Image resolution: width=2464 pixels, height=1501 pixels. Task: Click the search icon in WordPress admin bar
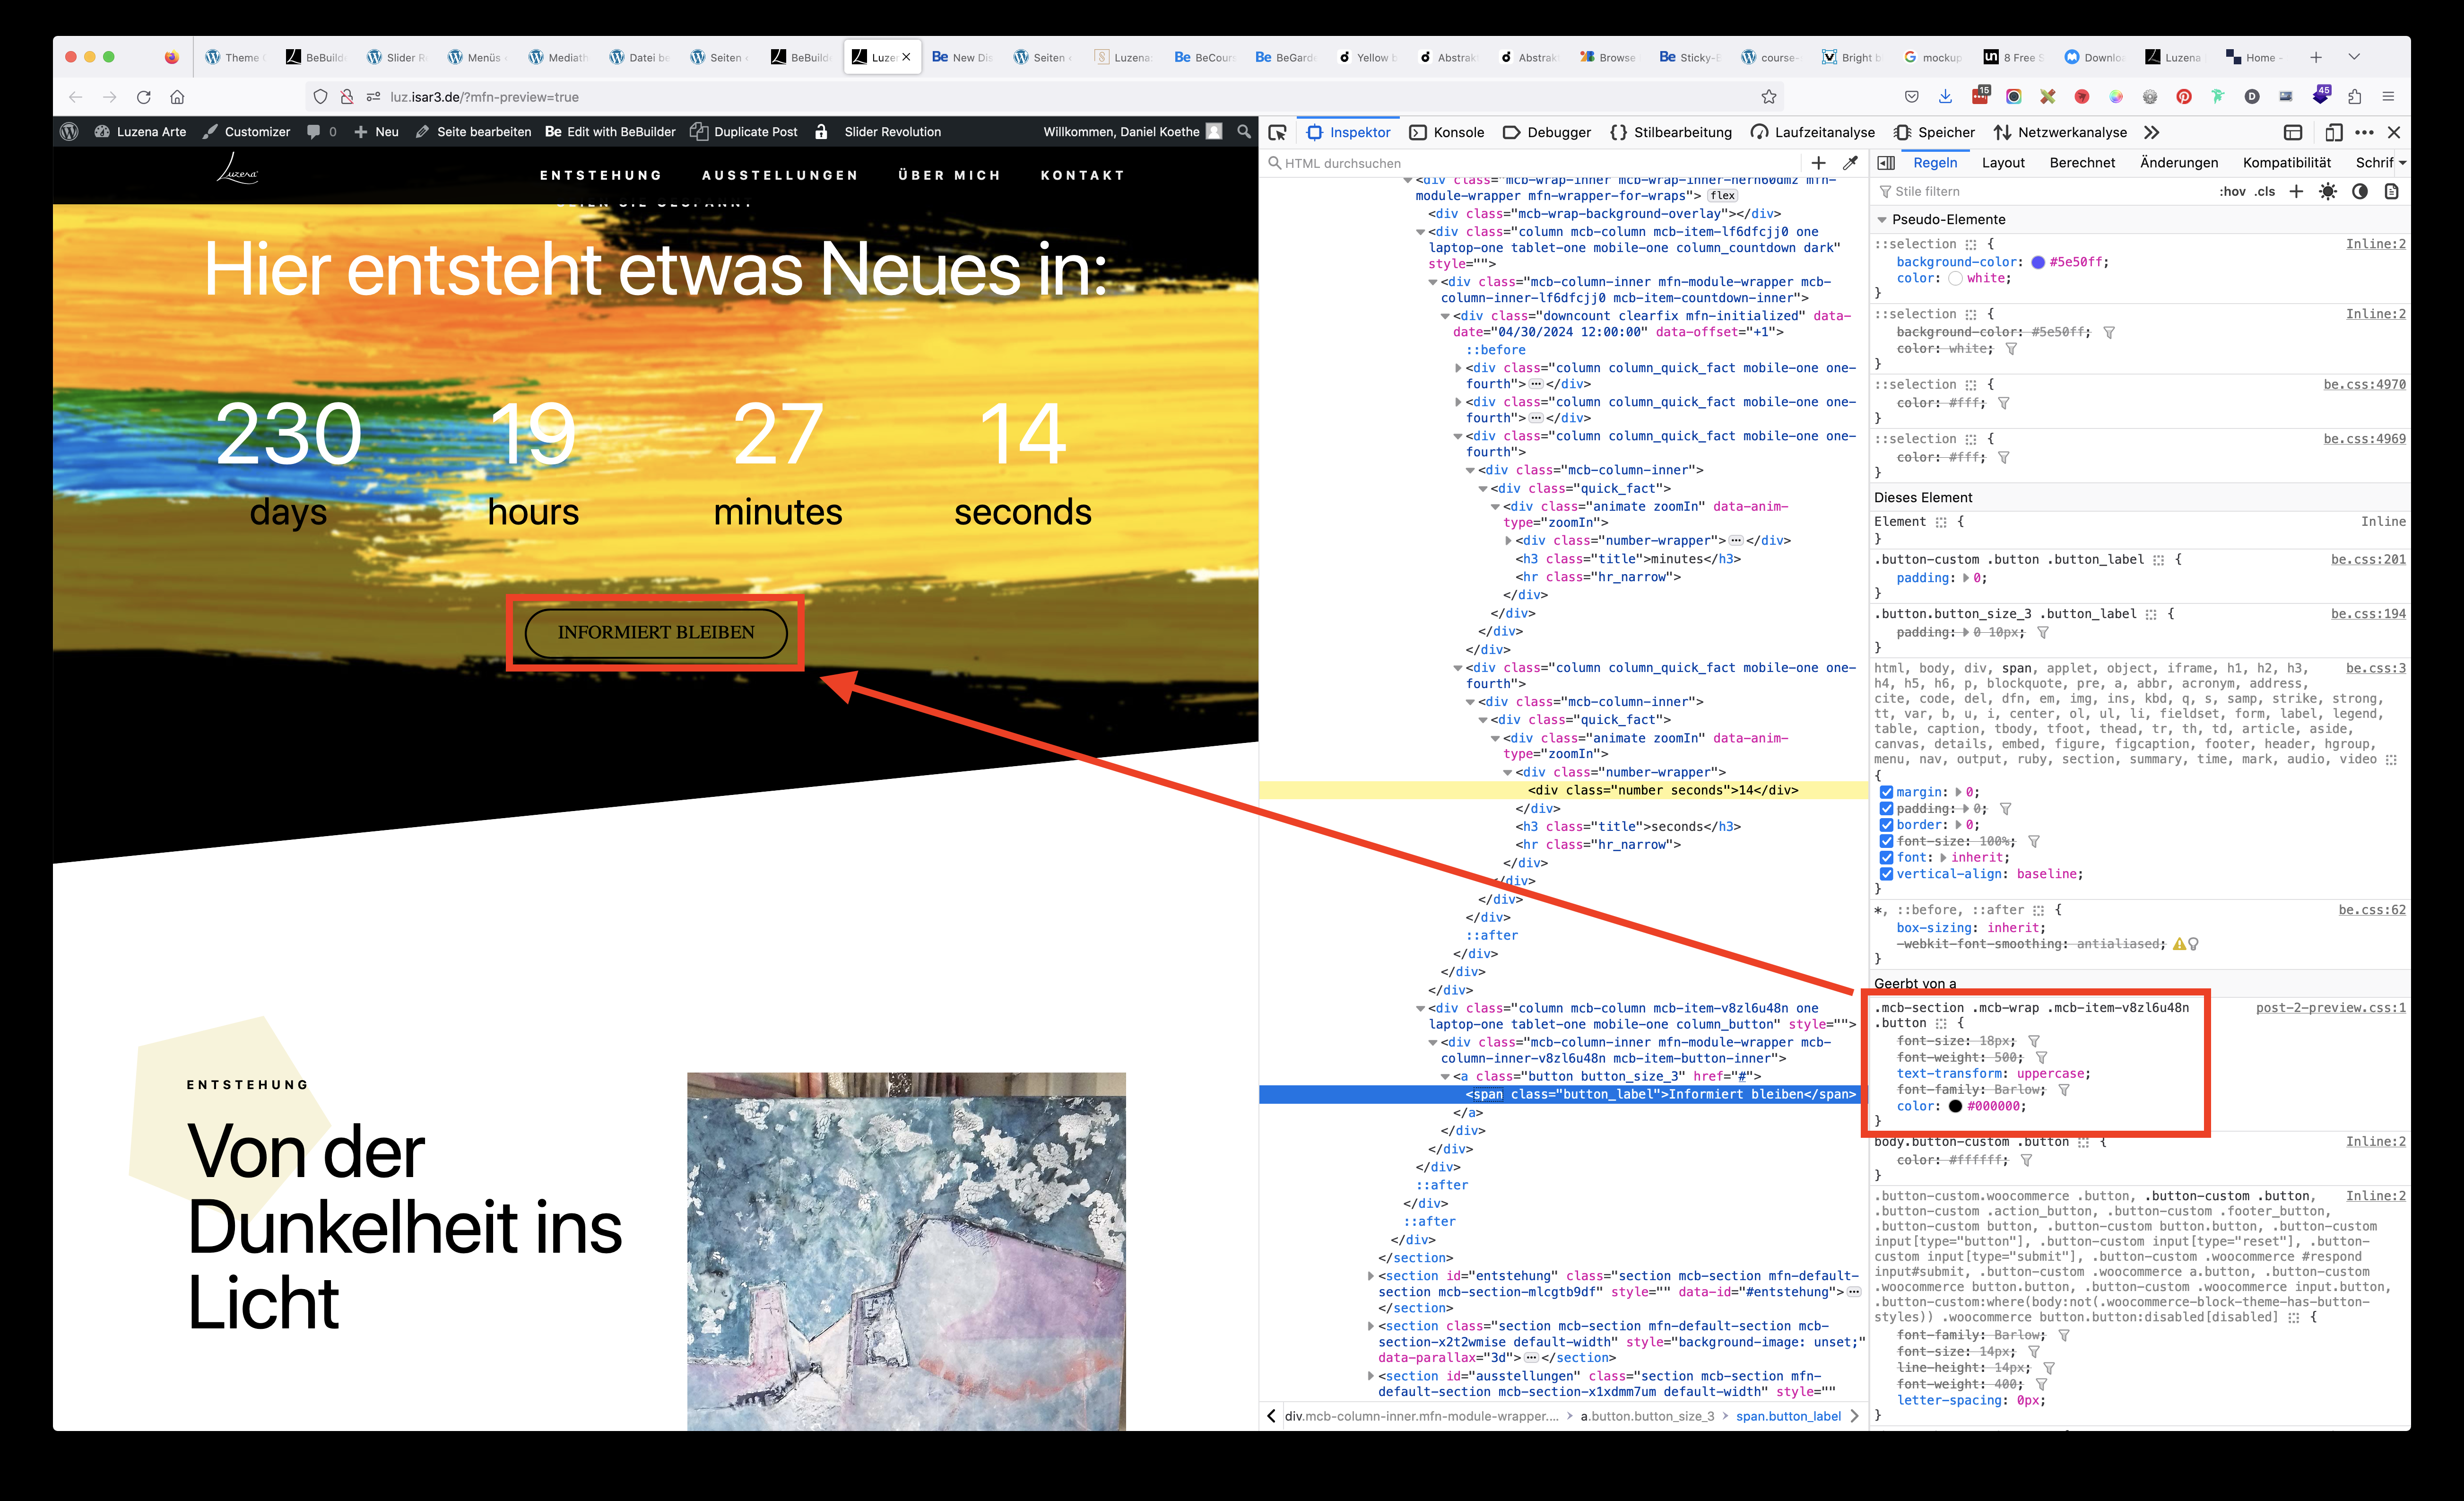1243,131
